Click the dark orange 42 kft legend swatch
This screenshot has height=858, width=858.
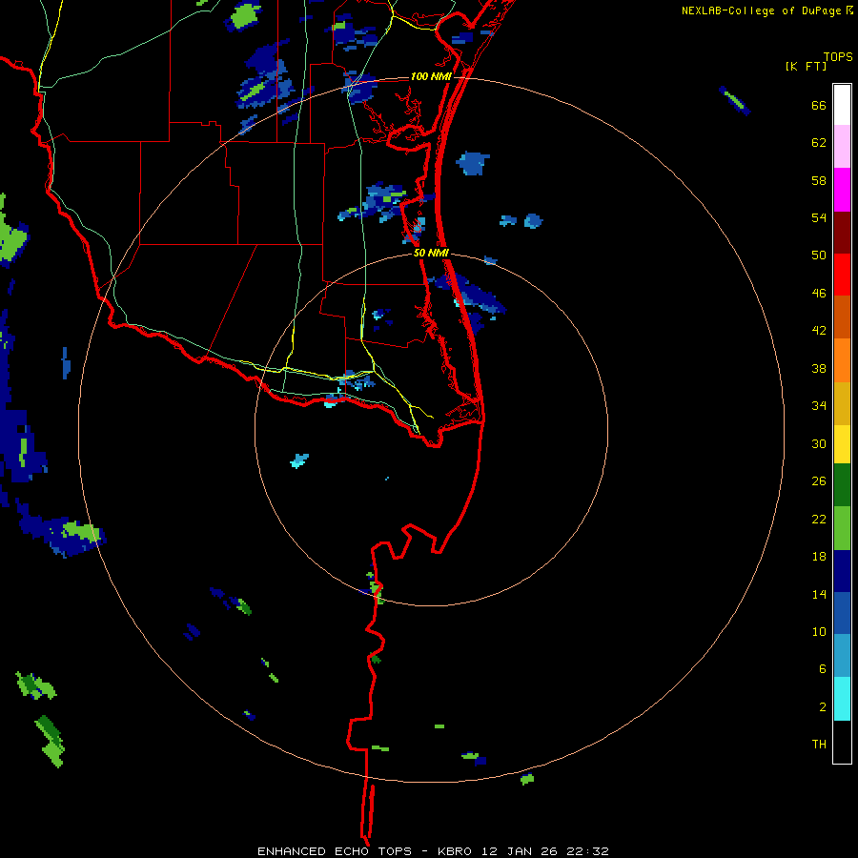[x=842, y=317]
